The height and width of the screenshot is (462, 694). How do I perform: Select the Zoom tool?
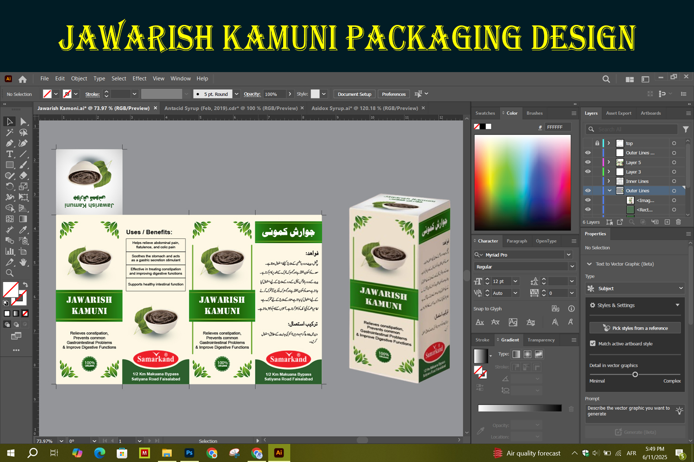click(9, 273)
